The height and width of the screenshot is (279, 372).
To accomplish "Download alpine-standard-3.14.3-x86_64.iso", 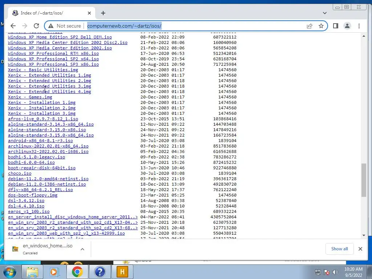I will tap(51, 124).
